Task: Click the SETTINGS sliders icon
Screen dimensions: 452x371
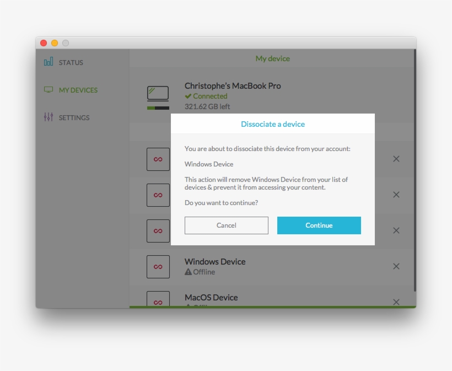Action: pyautogui.click(x=49, y=117)
